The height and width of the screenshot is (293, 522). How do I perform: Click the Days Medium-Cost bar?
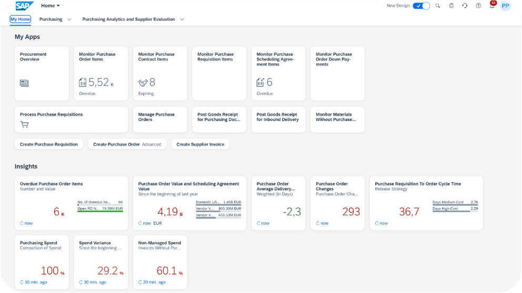455,205
